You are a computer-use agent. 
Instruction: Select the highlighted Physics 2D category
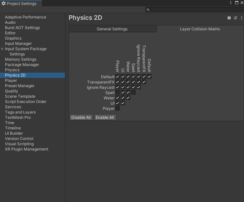33,75
